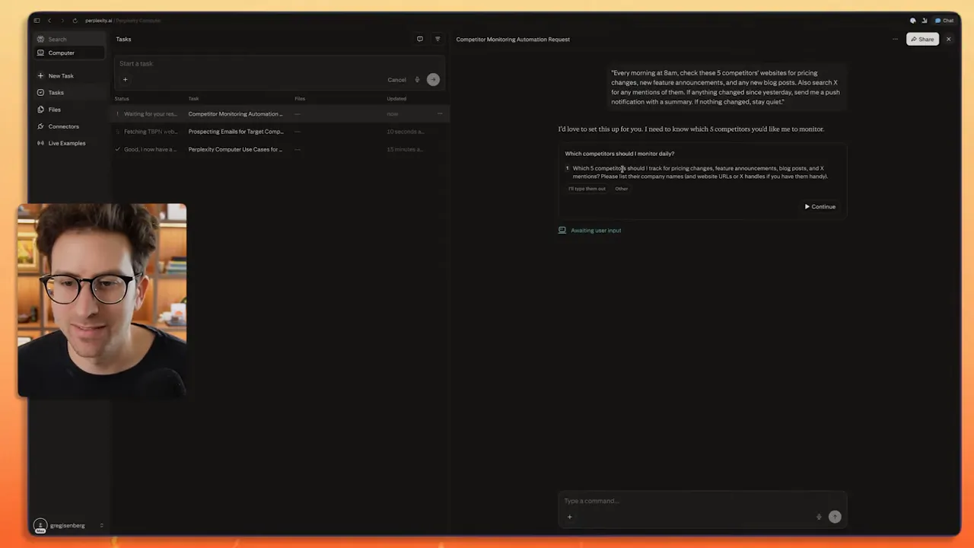Screen dimensions: 974x548
Task: Open the gregisenberg account menu
Action: coord(68,526)
